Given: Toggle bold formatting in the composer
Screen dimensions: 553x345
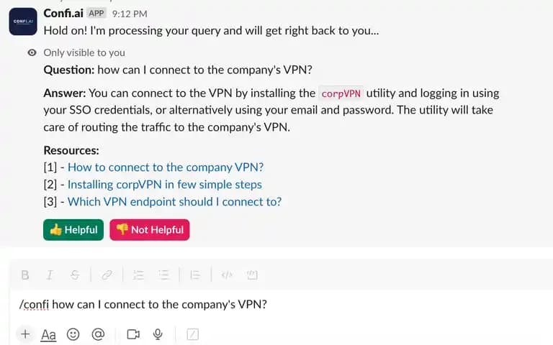Looking at the screenshot, I should pyautogui.click(x=25, y=275).
